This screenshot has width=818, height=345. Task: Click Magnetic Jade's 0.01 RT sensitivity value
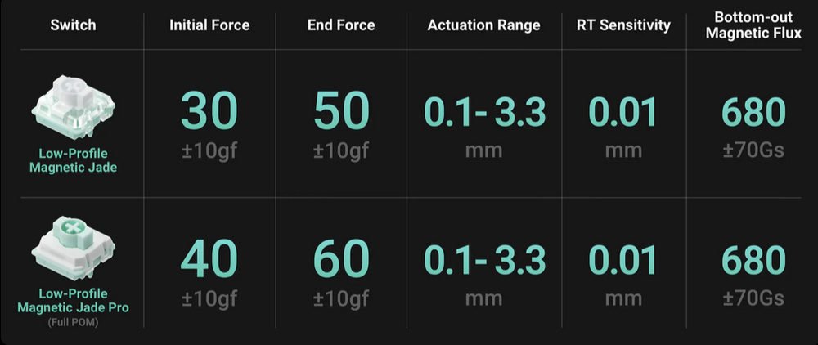tap(623, 113)
